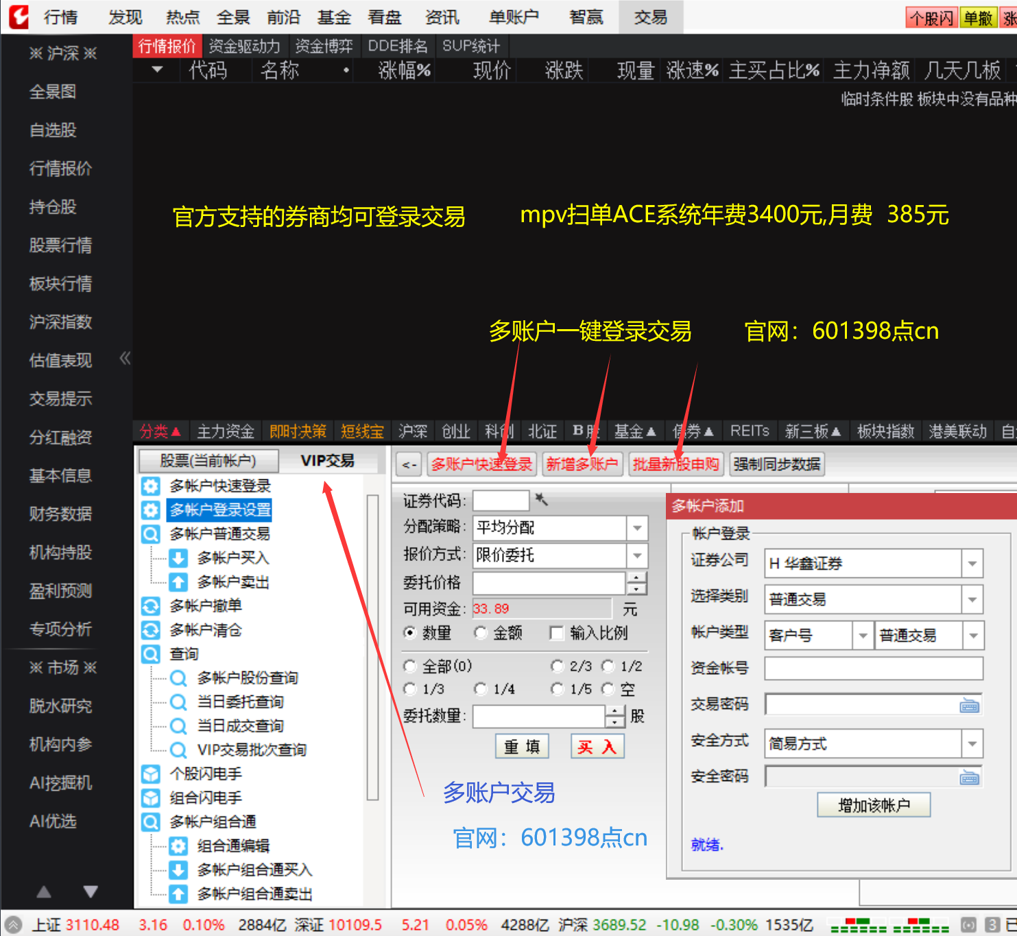Click the 多帐户卖出 up-arrow icon
The image size is (1017, 936).
pos(178,582)
